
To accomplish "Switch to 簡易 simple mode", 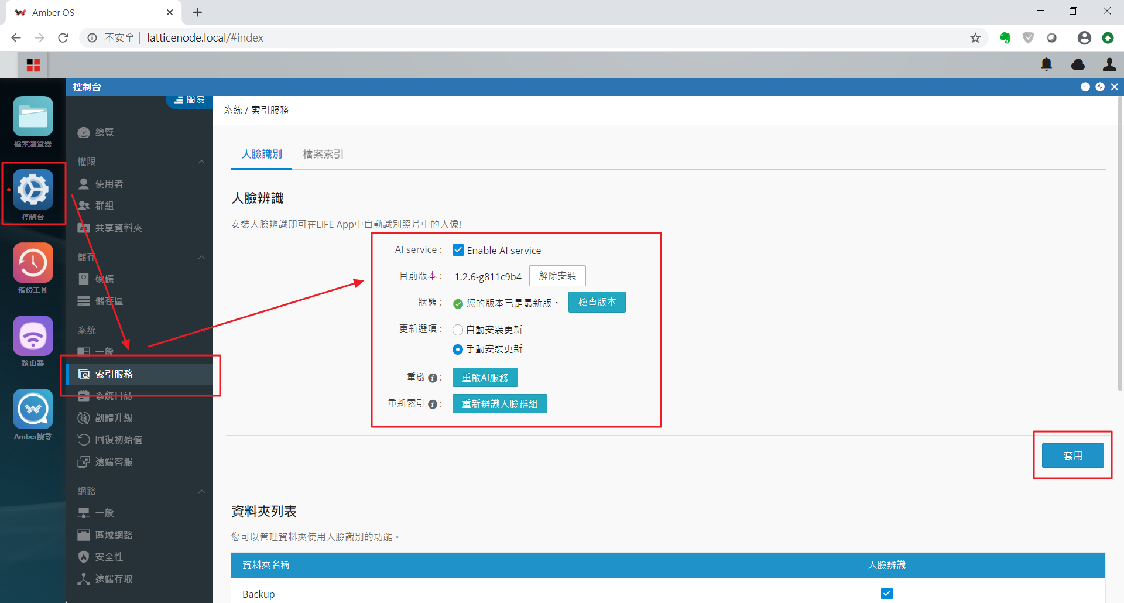I will tap(190, 100).
